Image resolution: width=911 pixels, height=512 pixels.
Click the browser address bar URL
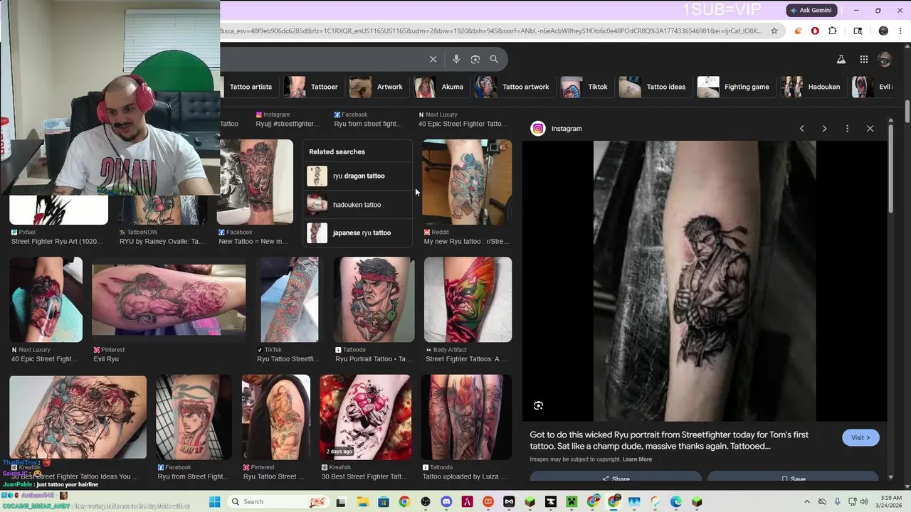491,31
